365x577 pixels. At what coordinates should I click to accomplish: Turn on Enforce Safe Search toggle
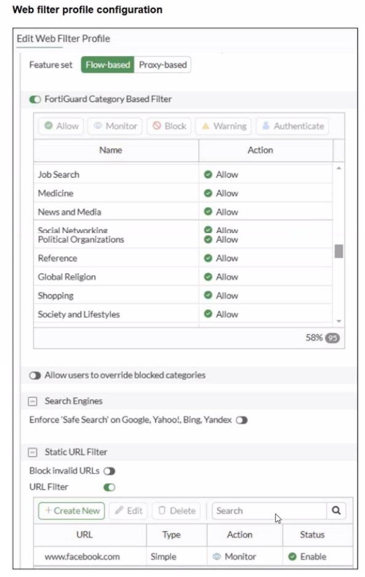tap(241, 420)
